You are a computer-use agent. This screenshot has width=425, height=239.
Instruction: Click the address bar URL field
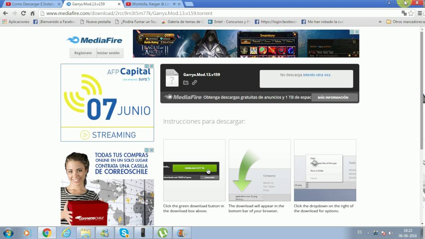(219, 13)
